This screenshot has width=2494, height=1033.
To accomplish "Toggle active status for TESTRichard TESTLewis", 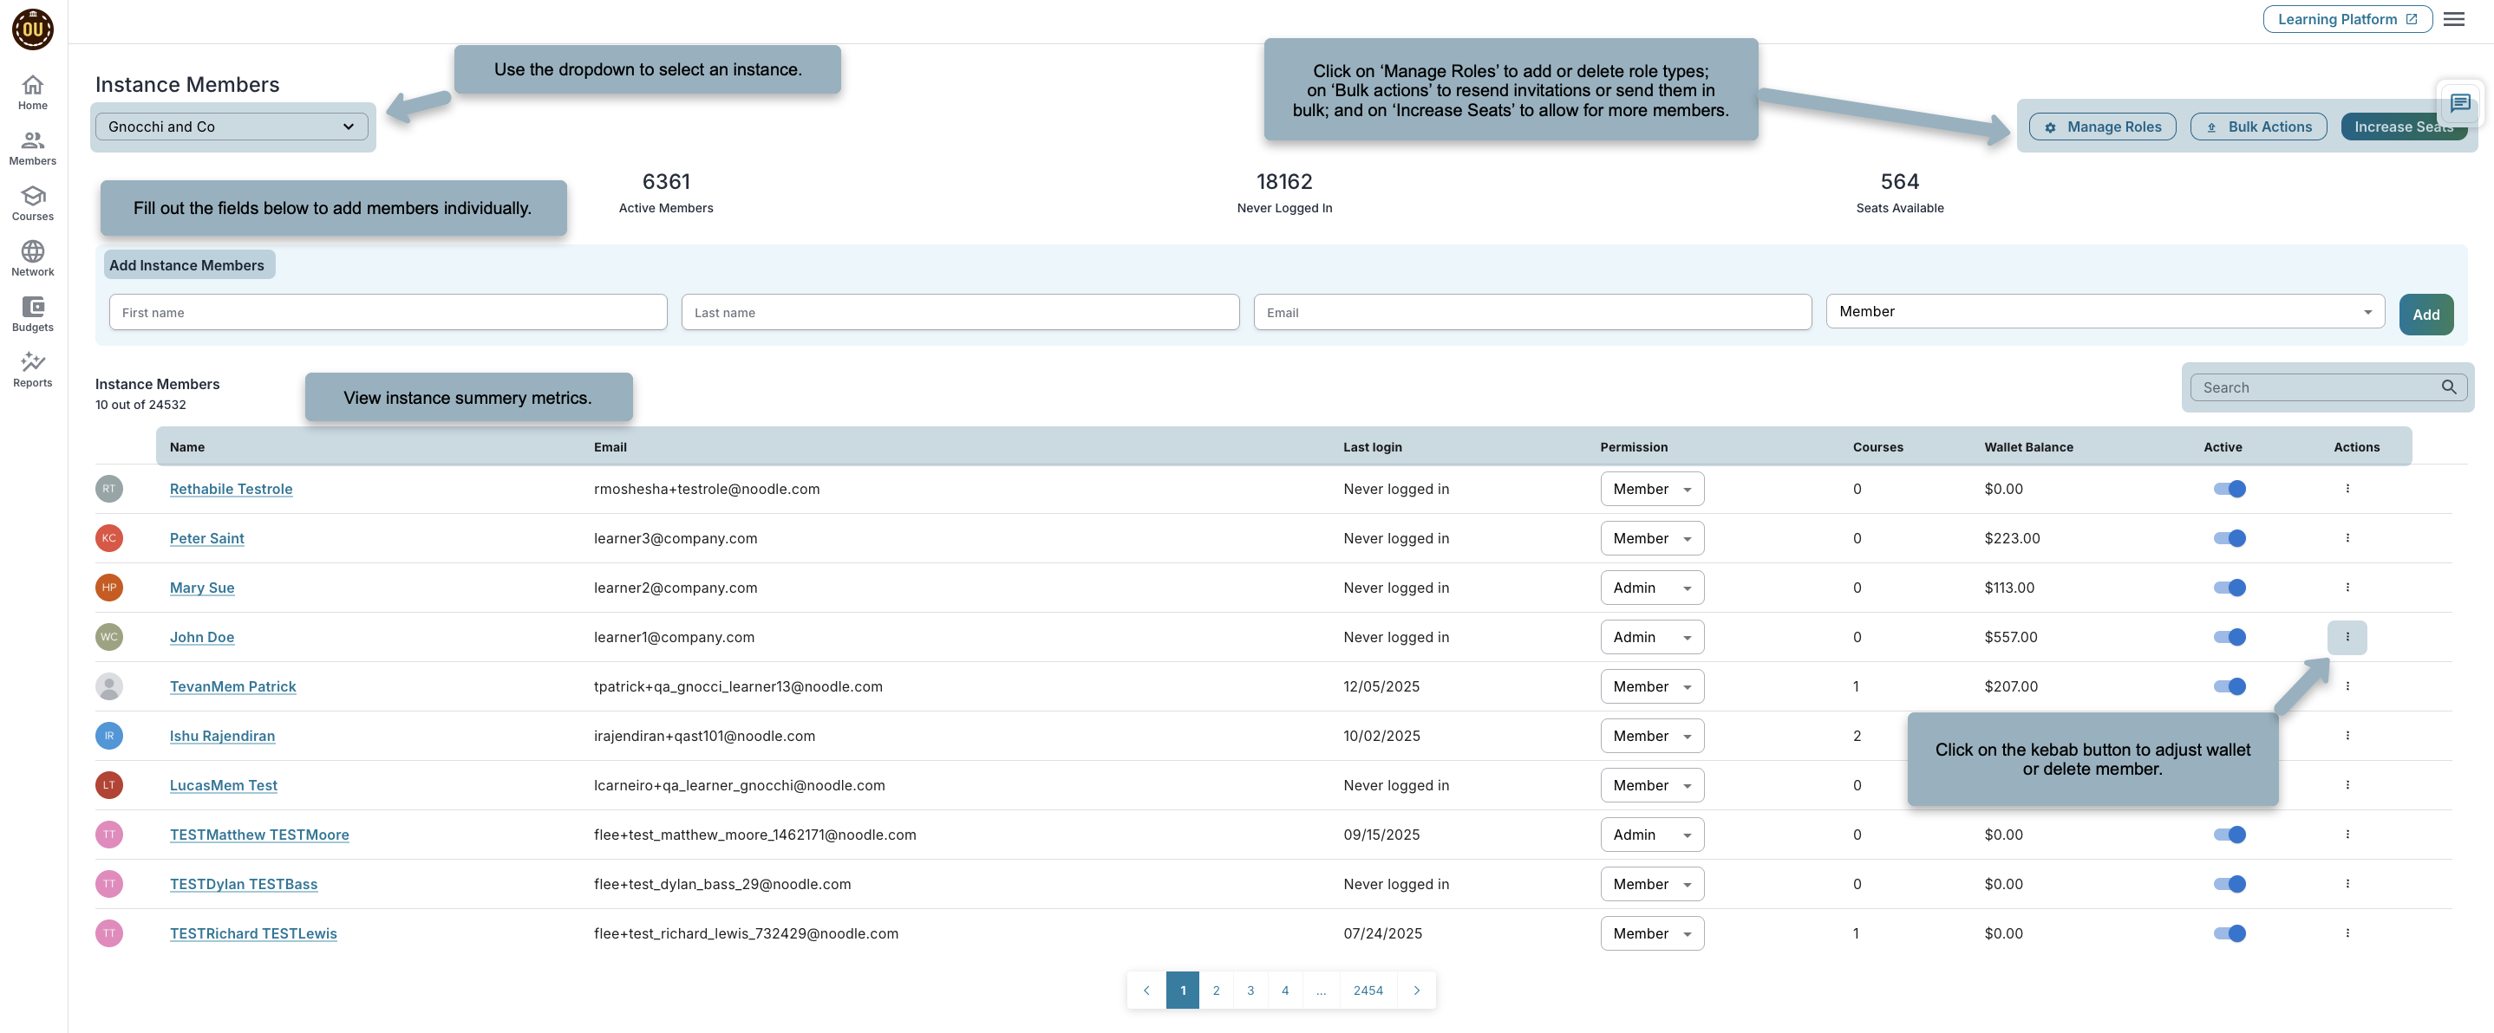I will pos(2229,932).
